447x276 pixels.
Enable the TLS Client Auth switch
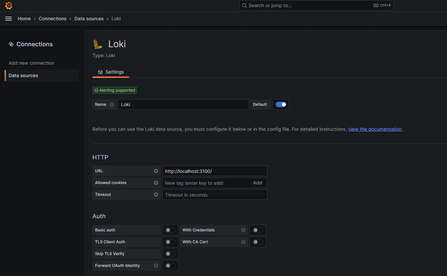170,242
